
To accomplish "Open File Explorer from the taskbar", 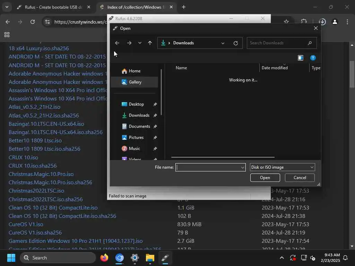I will (x=150, y=258).
